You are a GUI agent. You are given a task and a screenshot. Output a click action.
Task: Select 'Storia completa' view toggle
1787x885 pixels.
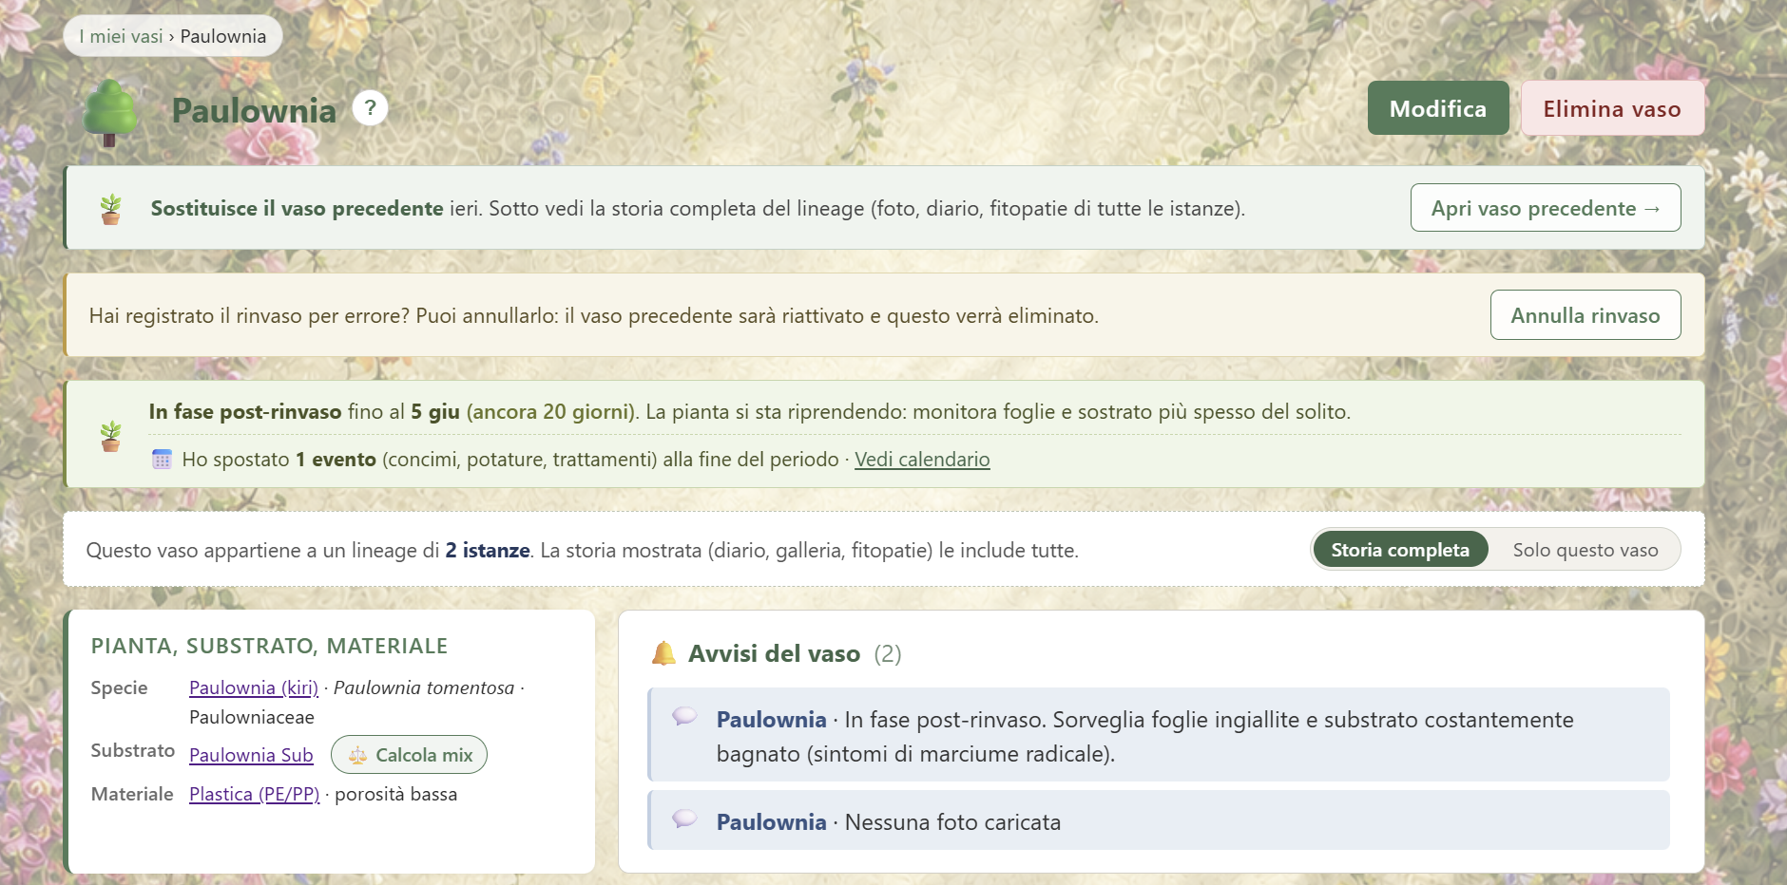click(1400, 550)
